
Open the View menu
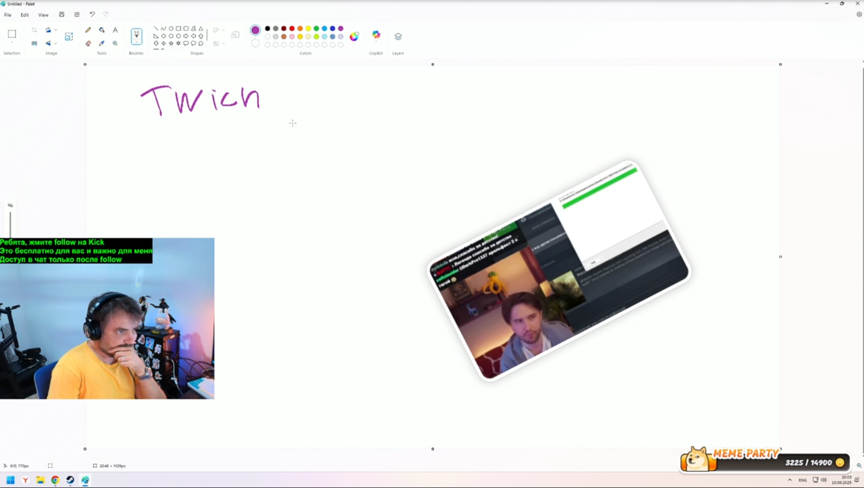(43, 15)
